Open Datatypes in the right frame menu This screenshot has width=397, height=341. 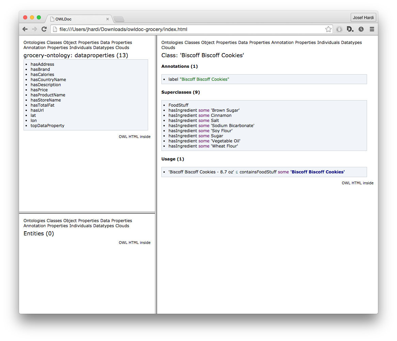point(351,43)
